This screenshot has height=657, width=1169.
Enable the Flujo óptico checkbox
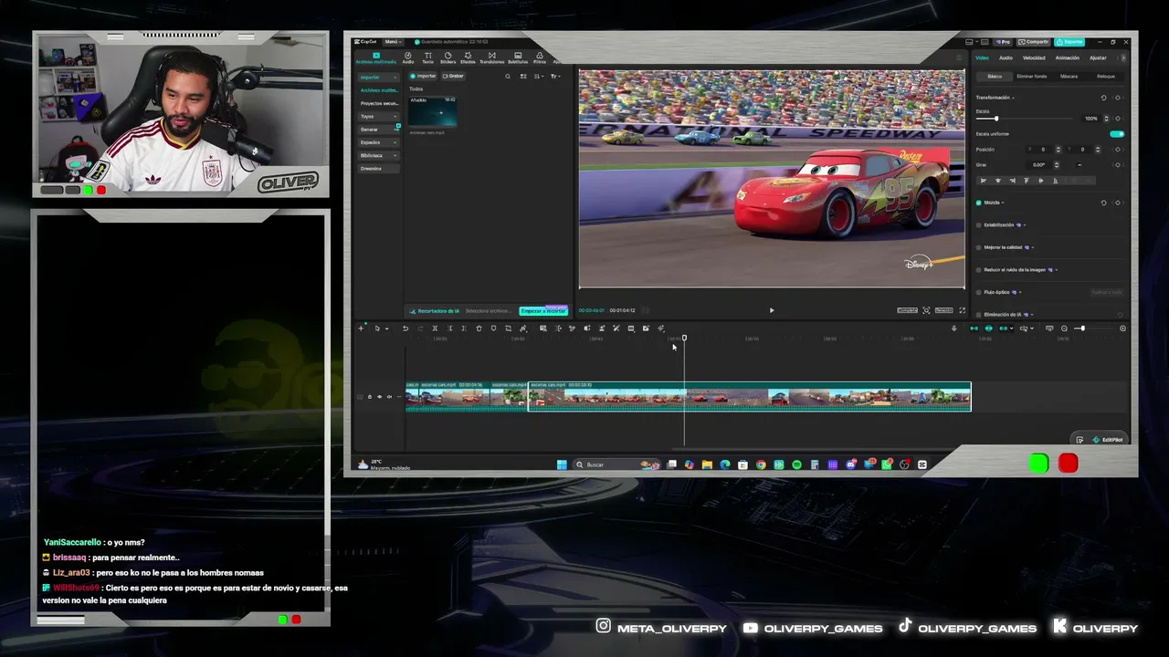(x=979, y=292)
